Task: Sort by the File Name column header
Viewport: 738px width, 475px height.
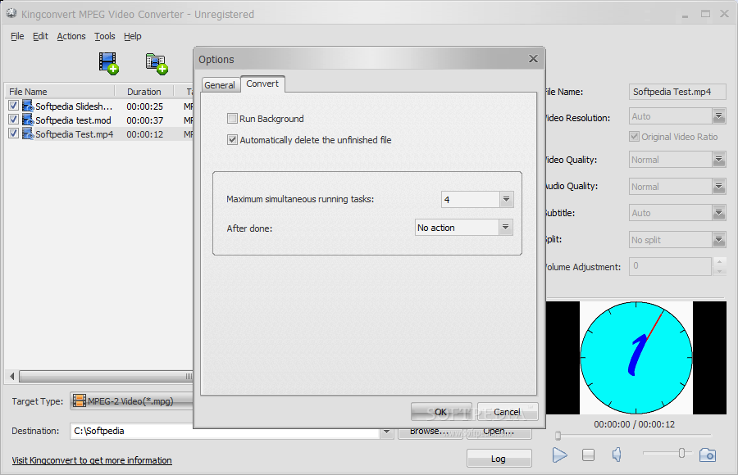Action: tap(60, 92)
